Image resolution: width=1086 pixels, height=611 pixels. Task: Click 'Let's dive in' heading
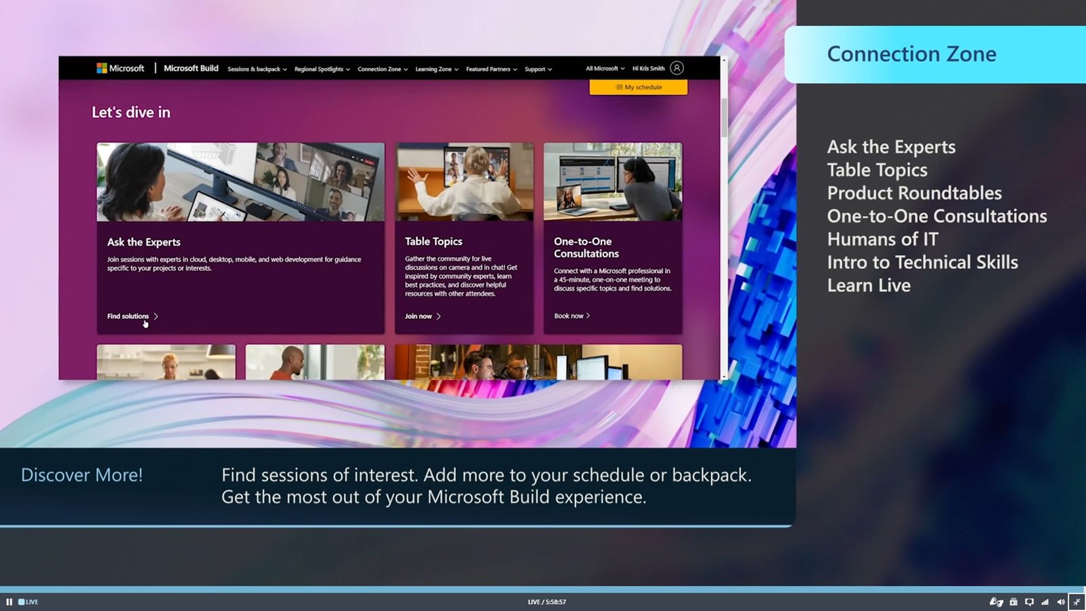[131, 113]
